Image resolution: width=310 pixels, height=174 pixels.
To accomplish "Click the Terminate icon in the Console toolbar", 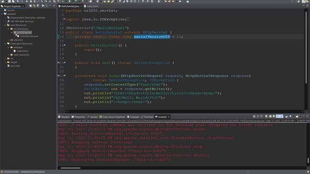I will pos(254,116).
